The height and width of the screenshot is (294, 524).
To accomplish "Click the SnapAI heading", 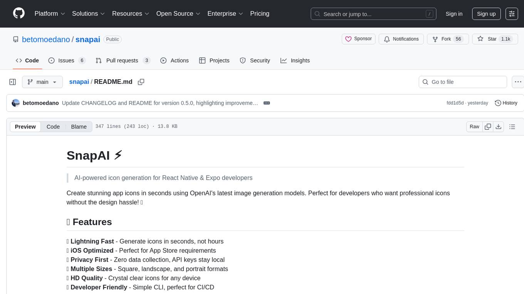I will pos(94,155).
